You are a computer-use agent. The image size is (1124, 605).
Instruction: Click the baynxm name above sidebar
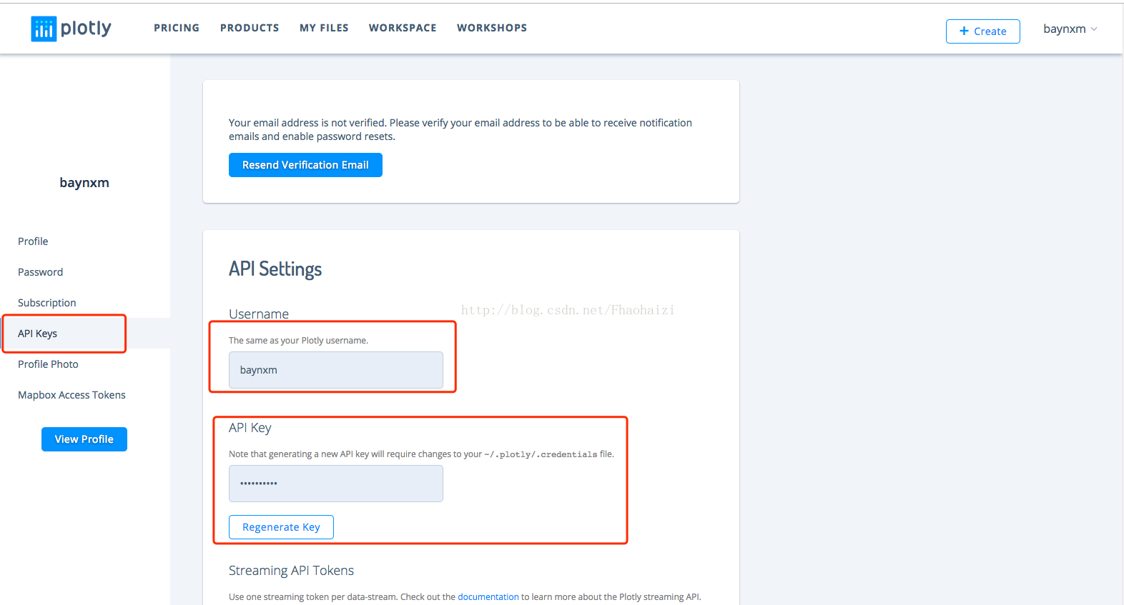[x=84, y=183]
